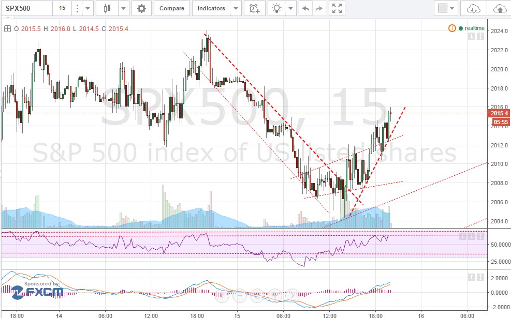Redo the last chart action
The height and width of the screenshot is (318, 511).
319,8
